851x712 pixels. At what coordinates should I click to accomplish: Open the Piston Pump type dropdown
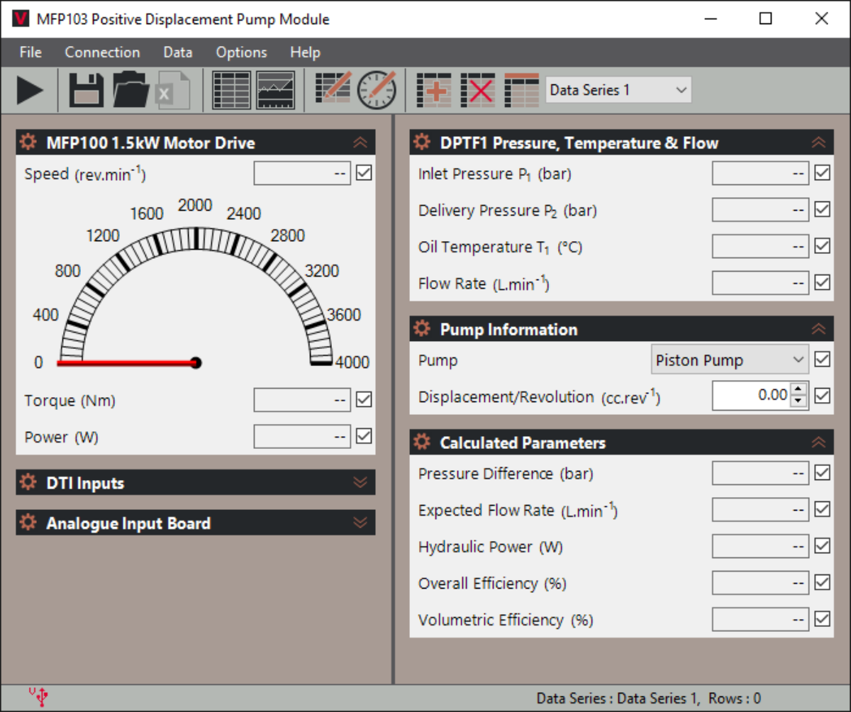pos(729,360)
